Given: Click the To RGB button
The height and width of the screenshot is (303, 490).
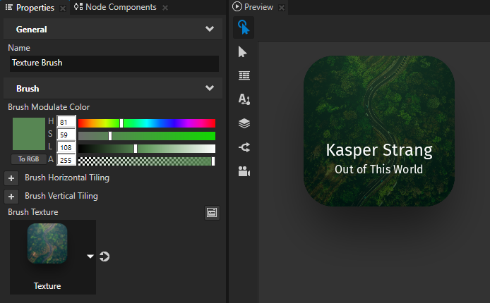Looking at the screenshot, I should pos(28,159).
